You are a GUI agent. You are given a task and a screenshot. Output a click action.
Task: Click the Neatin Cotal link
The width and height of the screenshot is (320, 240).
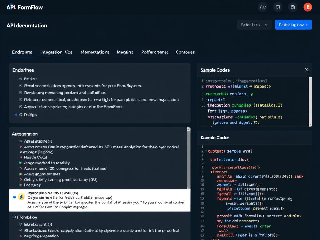coord(35,157)
